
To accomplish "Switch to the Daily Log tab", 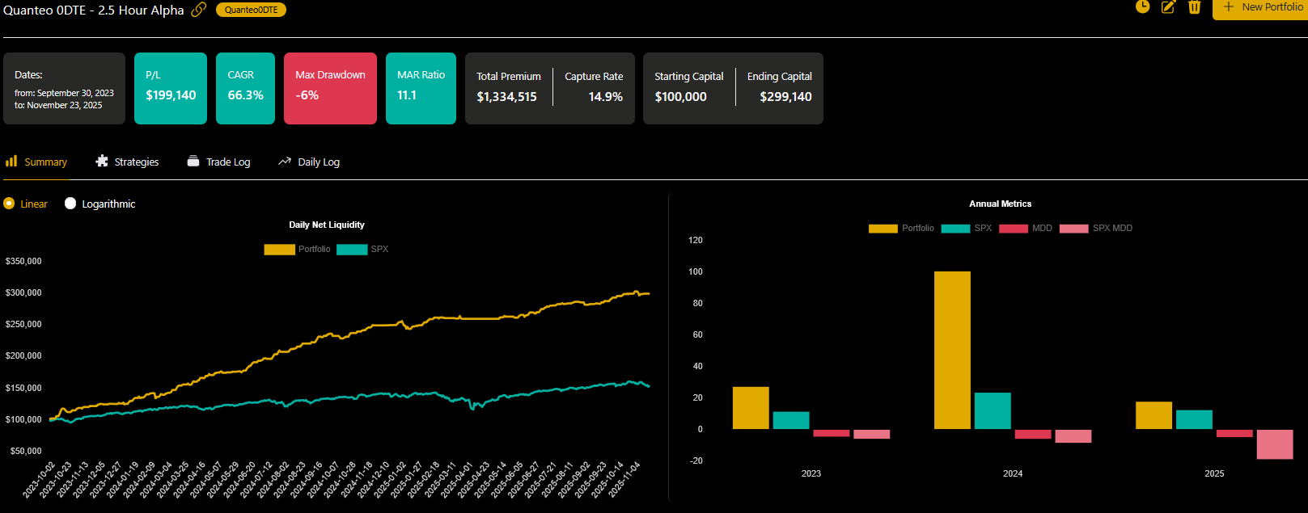I will coord(318,162).
